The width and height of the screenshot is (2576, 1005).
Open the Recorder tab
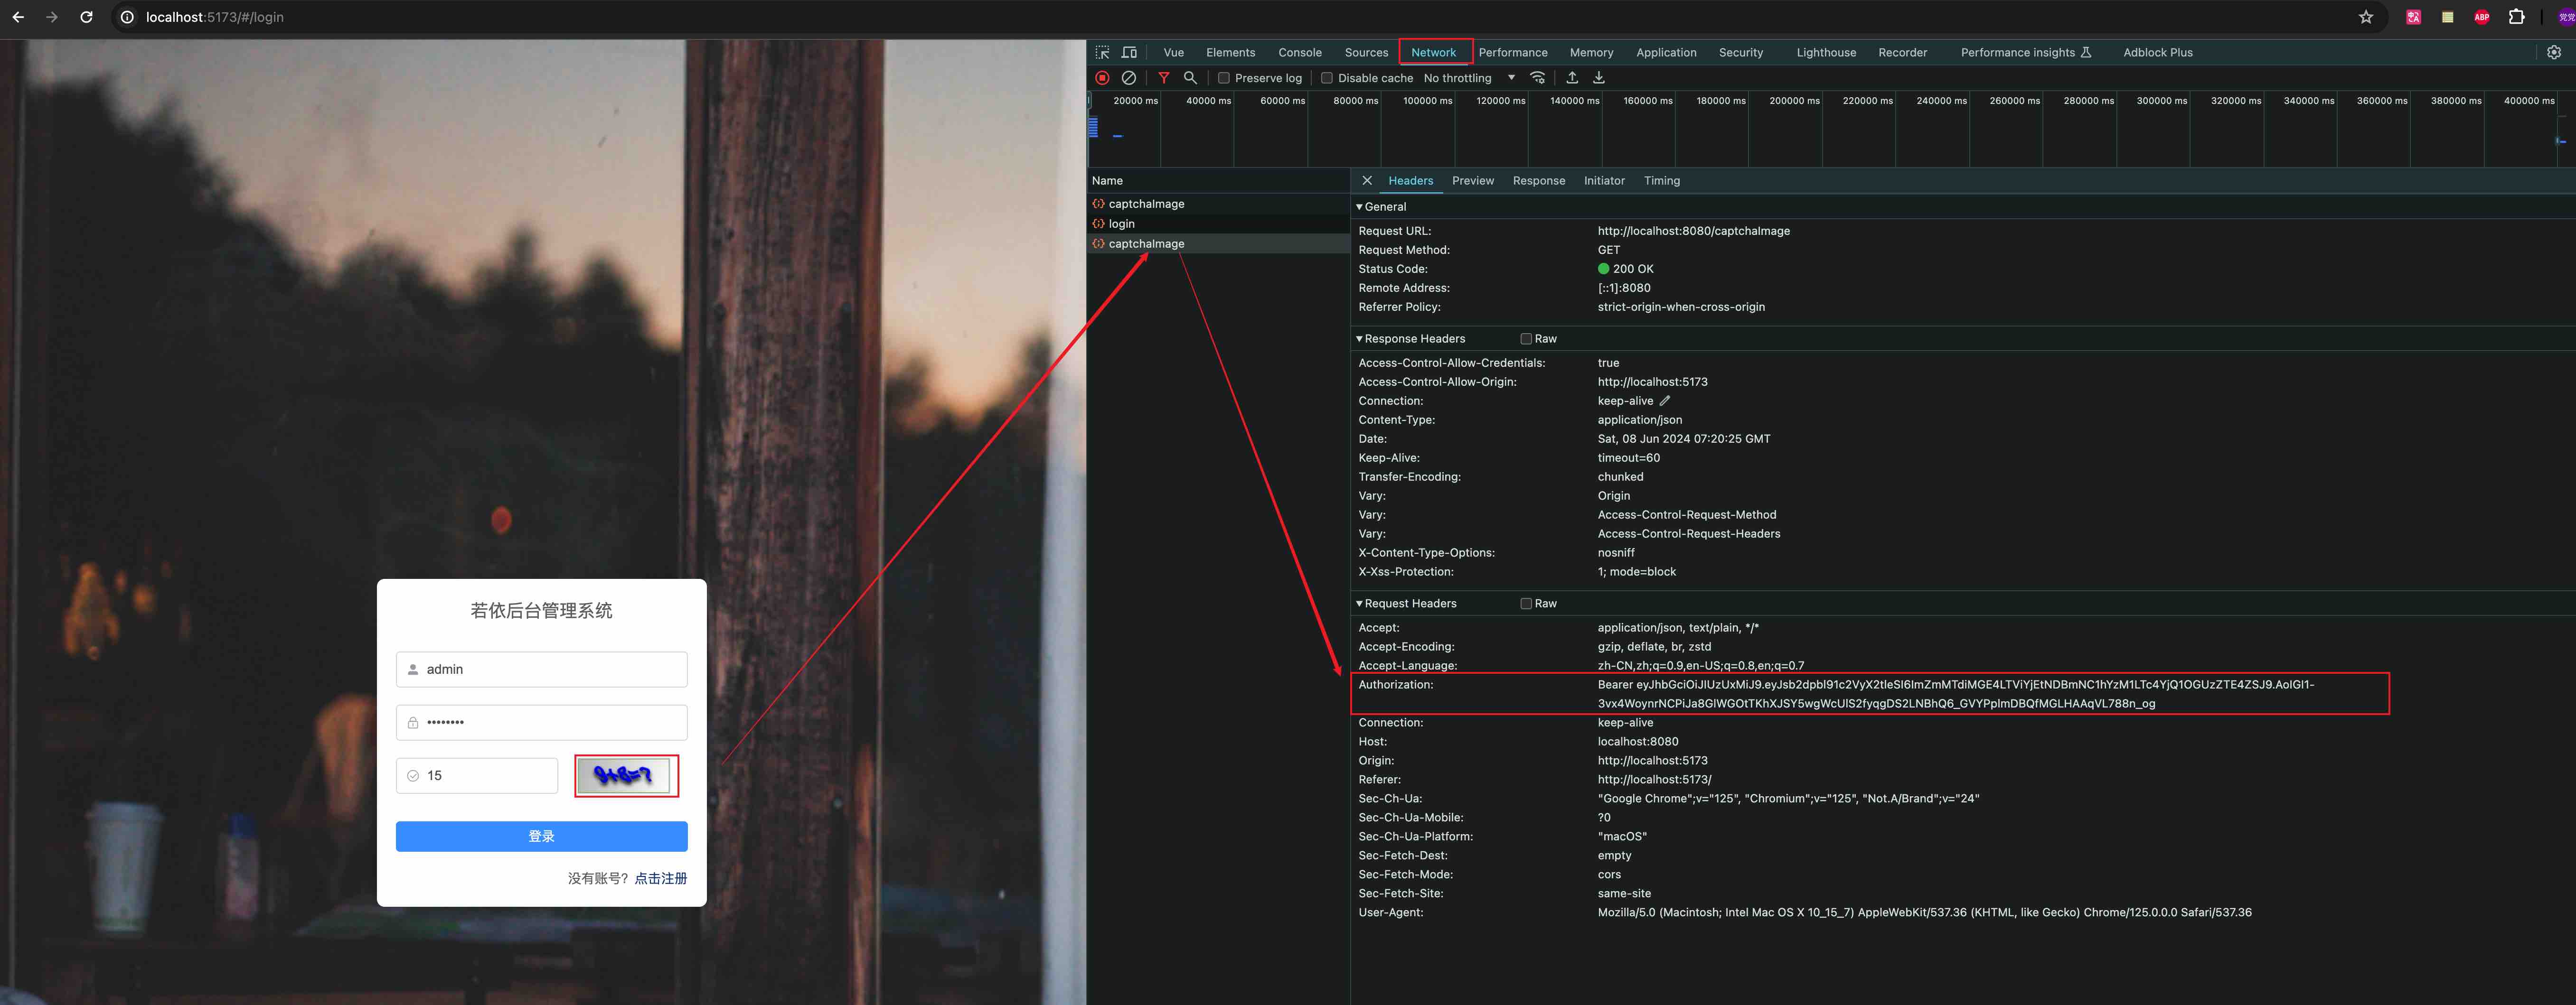pyautogui.click(x=1903, y=53)
